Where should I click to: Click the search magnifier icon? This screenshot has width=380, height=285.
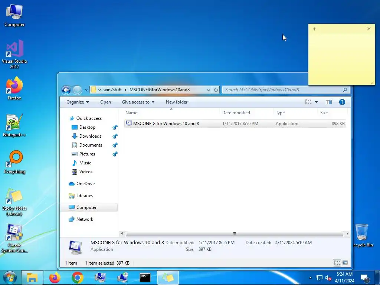345,90
